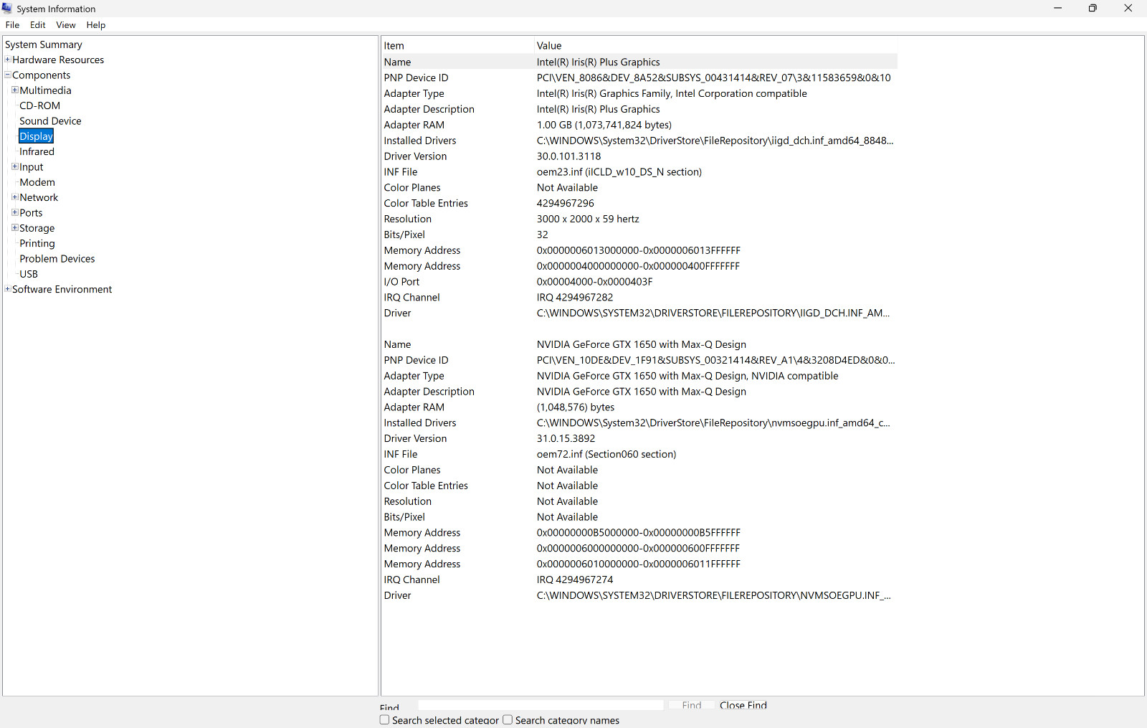Collapse the Components tree node
1147x728 pixels.
8,75
